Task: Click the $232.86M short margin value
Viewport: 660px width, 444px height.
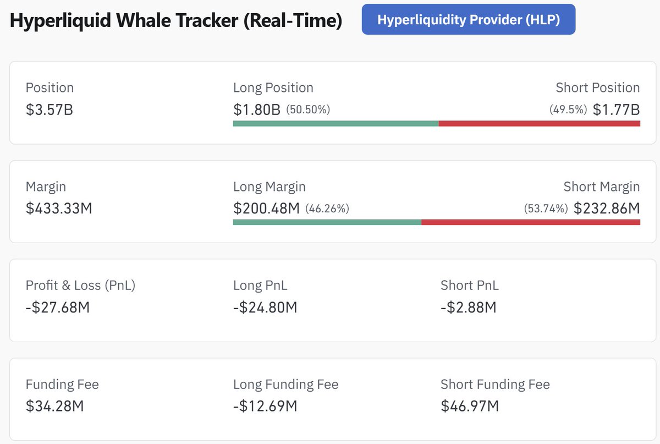Action: click(607, 209)
